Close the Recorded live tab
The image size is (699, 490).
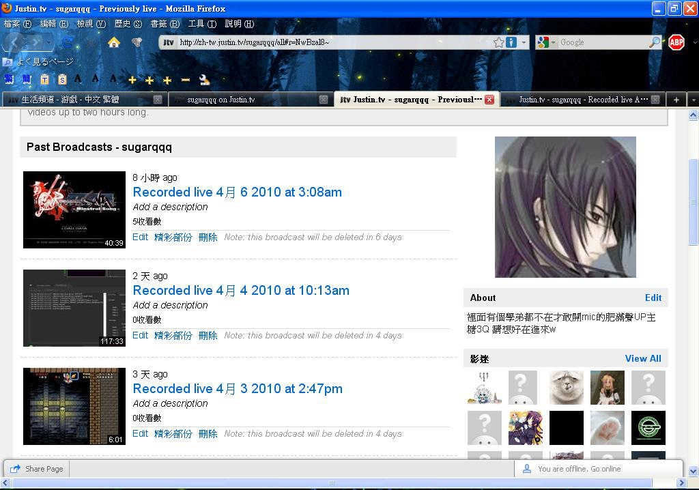pyautogui.click(x=655, y=100)
